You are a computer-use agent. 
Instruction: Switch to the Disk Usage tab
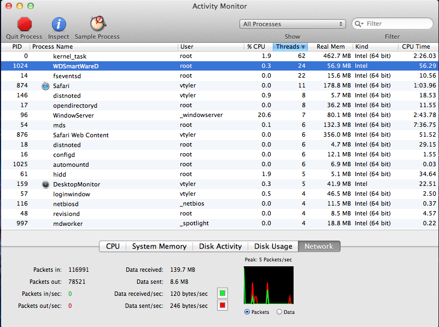(x=273, y=247)
